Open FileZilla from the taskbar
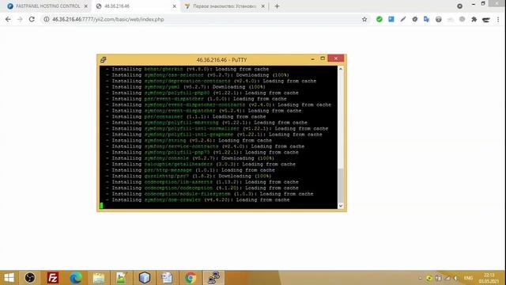Viewport: 506px width, 285px height. (x=53, y=278)
